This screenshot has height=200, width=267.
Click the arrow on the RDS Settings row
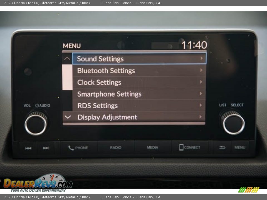[x=201, y=105]
